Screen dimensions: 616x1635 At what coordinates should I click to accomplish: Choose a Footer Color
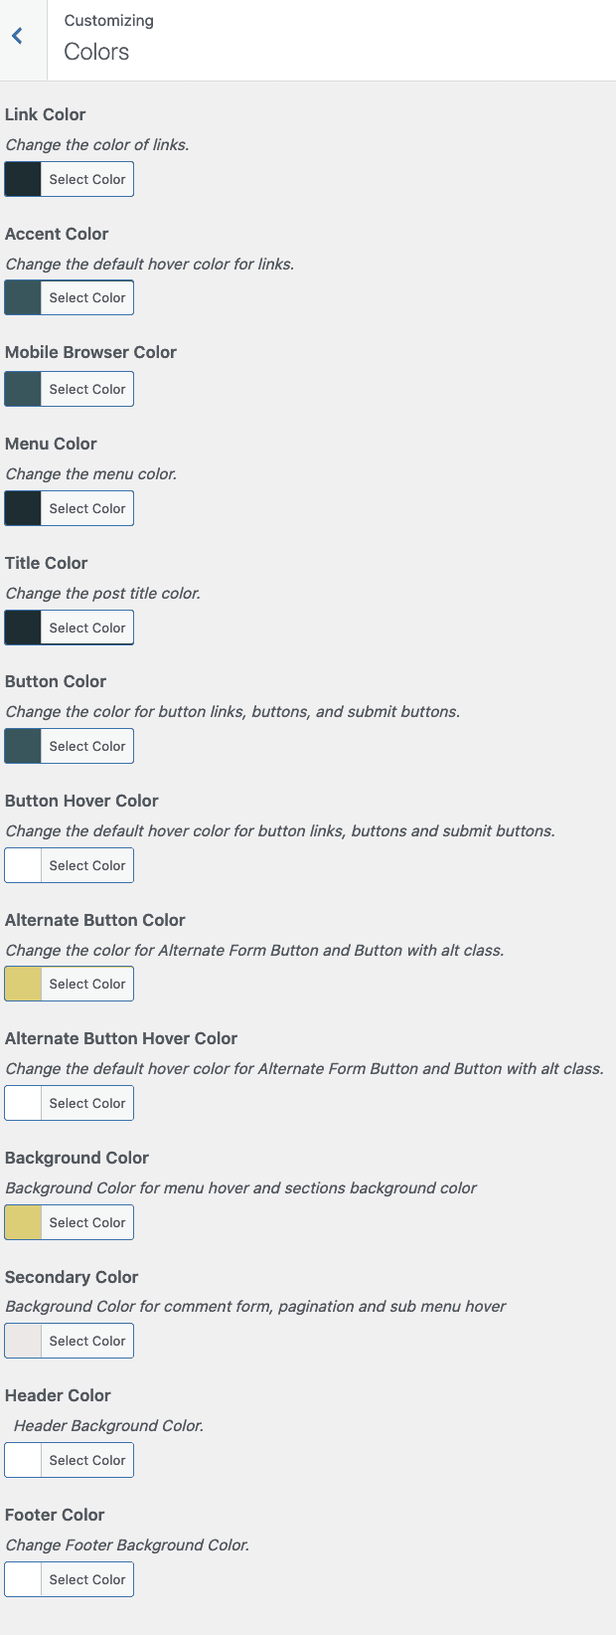click(86, 1578)
